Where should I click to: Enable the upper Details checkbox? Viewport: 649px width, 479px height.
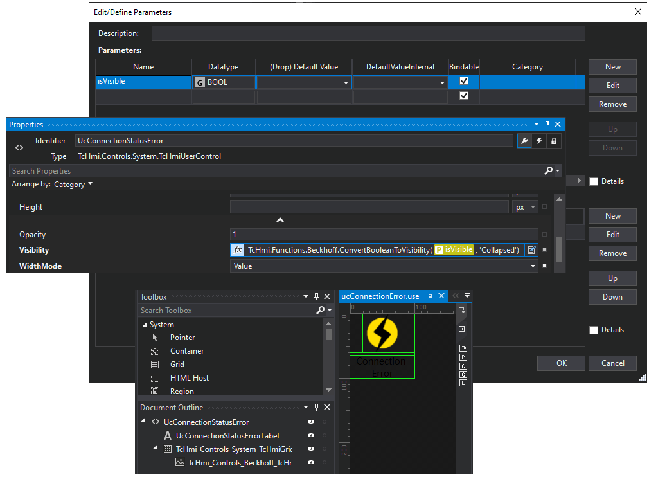pyautogui.click(x=594, y=181)
